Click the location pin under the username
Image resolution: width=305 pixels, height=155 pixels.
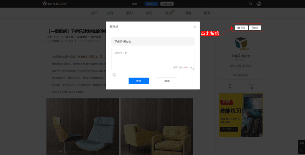236,60
